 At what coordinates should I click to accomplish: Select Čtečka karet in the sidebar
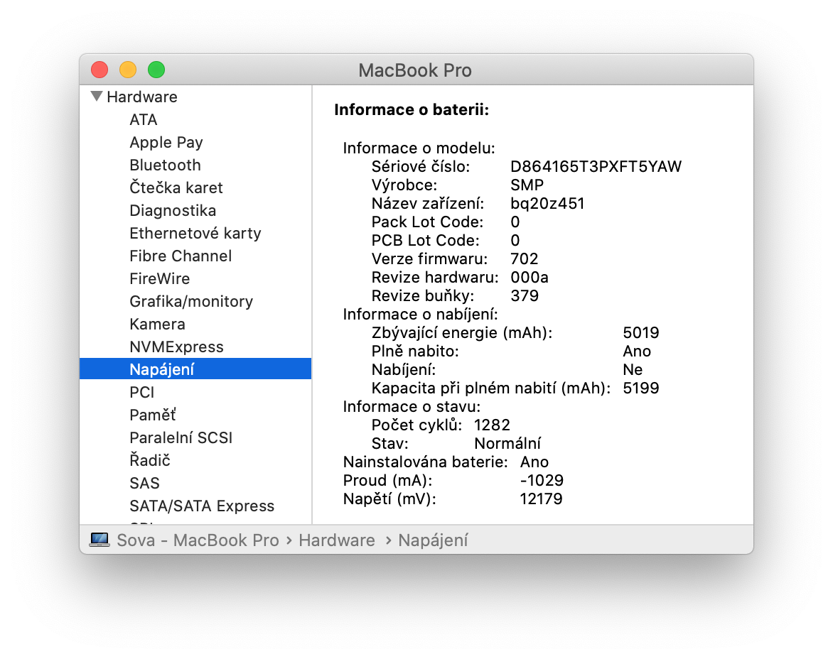176,188
